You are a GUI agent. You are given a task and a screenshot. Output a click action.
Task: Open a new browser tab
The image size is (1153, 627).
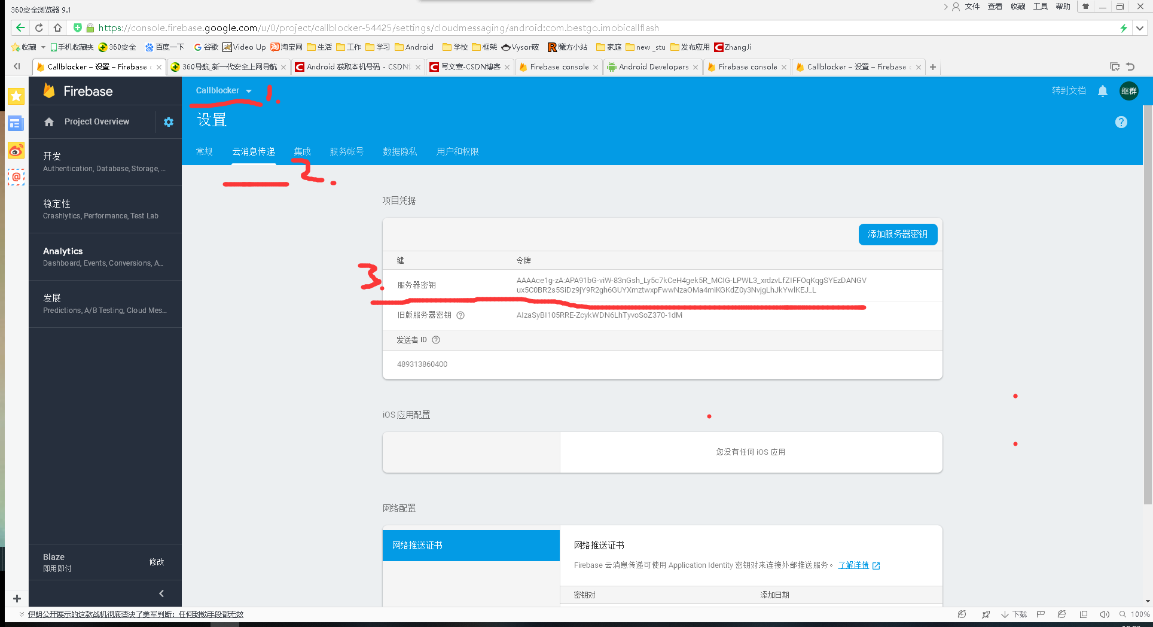tap(933, 67)
